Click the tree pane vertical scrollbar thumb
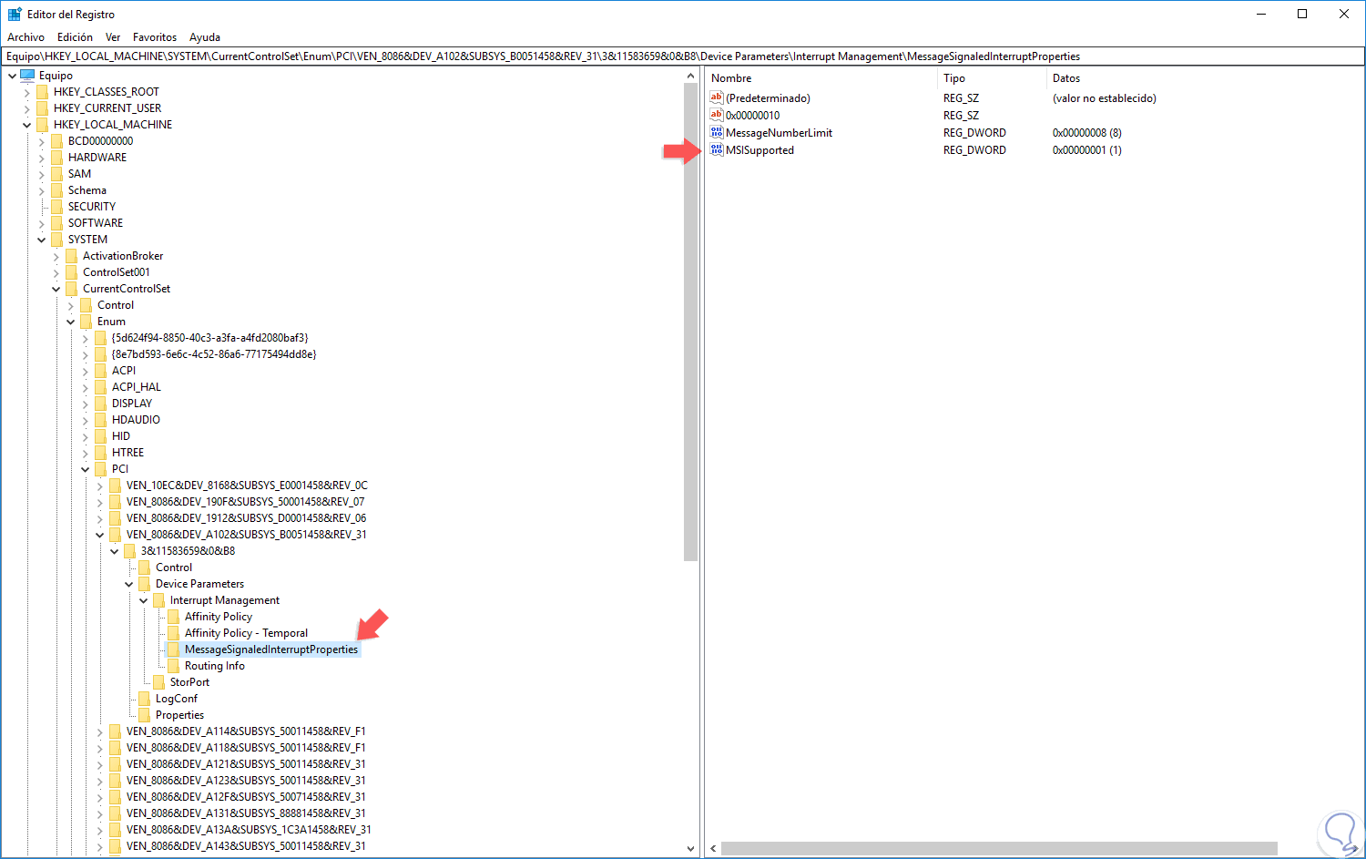This screenshot has width=1366, height=859. [690, 322]
